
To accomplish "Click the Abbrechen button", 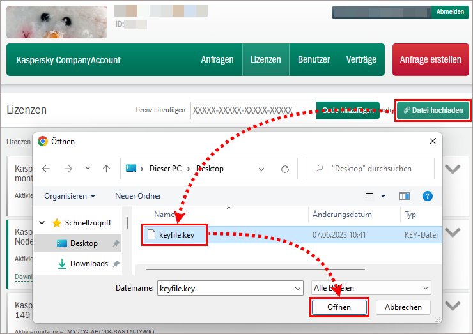I will tap(403, 307).
